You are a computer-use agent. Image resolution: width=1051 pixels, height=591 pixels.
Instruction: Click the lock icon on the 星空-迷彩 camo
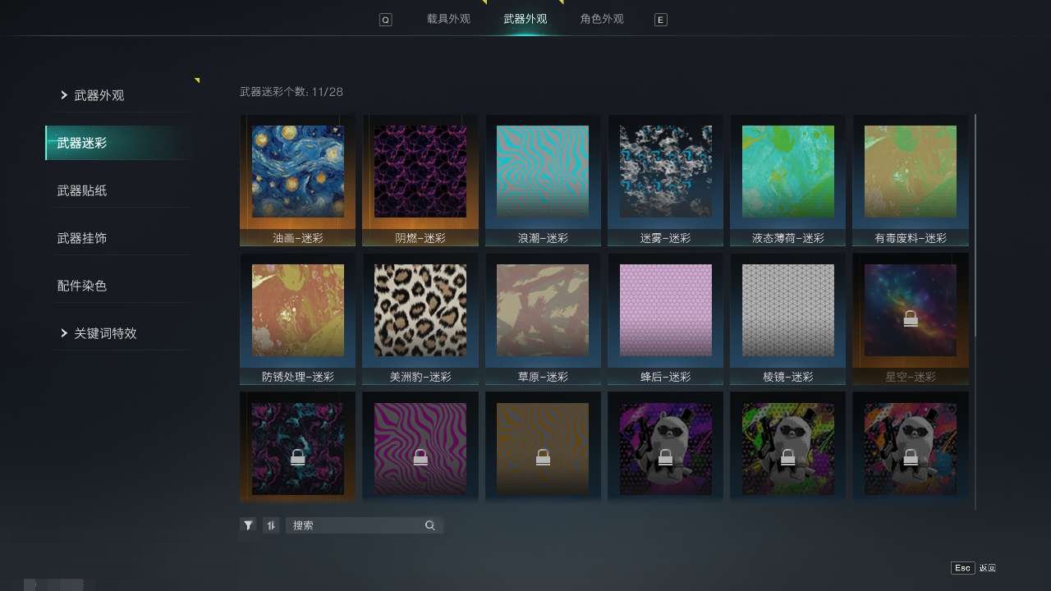click(911, 320)
